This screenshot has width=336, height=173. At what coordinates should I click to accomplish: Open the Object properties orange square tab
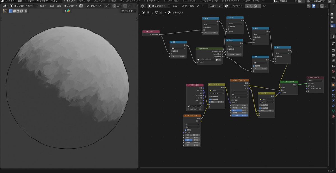pos(333,85)
